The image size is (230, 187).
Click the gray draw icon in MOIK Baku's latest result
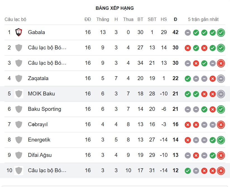click(x=220, y=94)
